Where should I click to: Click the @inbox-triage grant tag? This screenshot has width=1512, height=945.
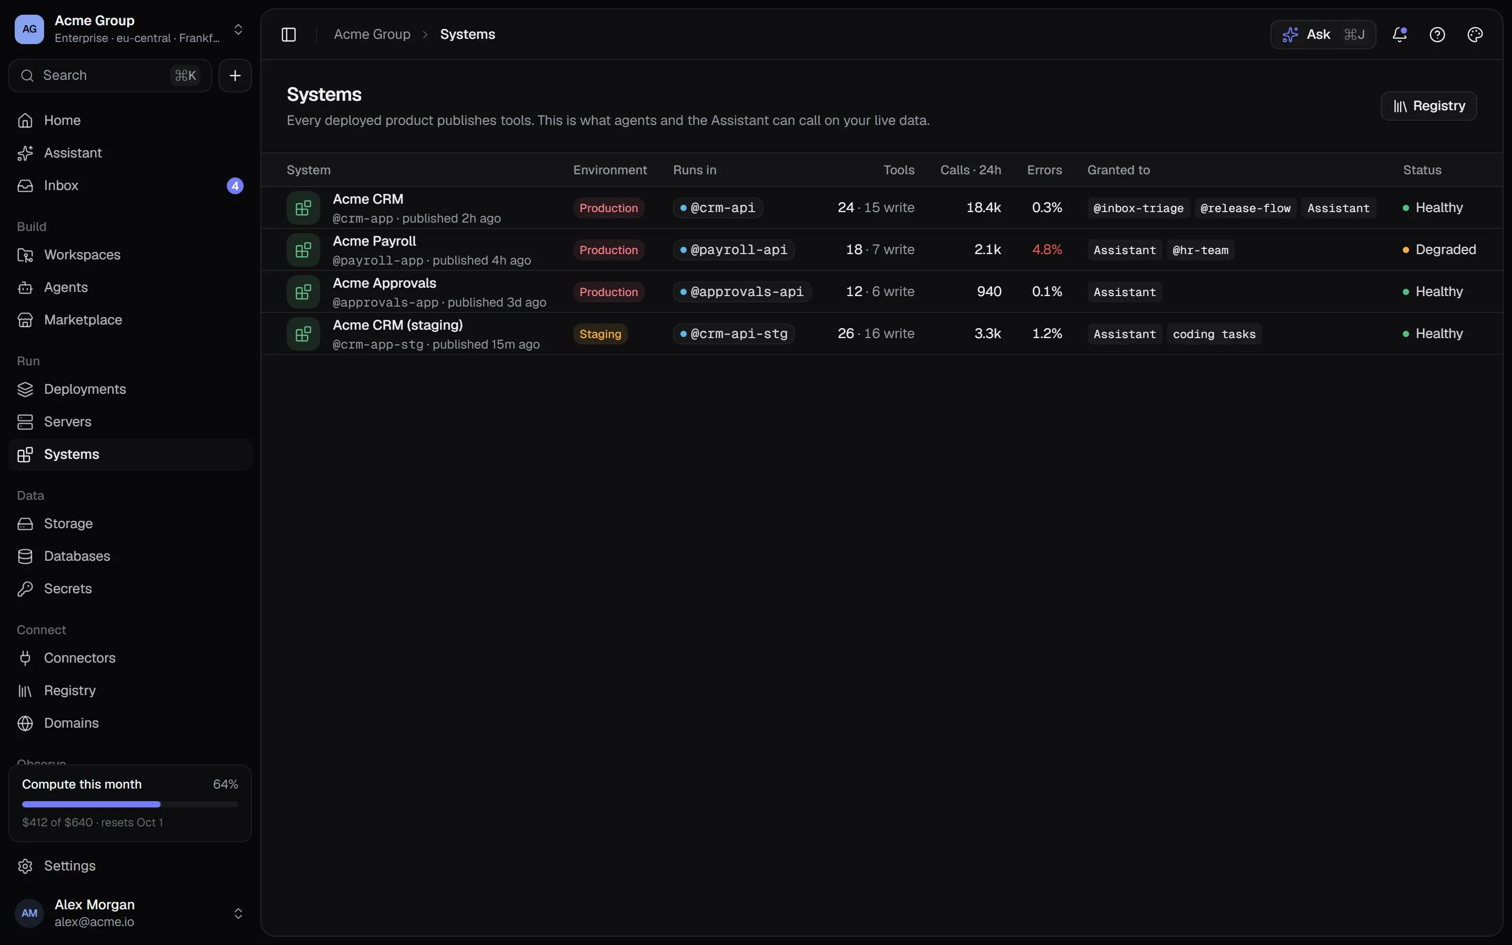tap(1138, 208)
